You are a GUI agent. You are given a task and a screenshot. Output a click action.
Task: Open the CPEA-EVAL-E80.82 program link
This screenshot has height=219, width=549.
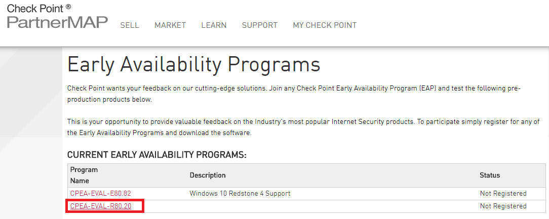(101, 193)
